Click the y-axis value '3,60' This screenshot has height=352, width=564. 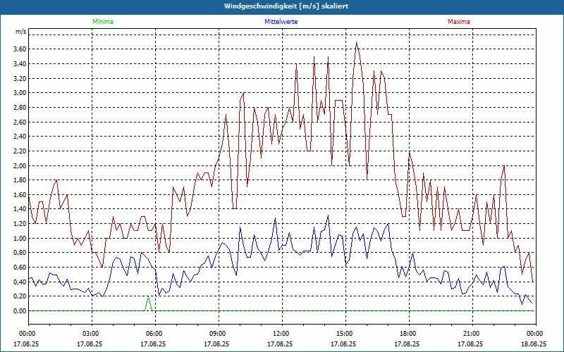tap(20, 49)
